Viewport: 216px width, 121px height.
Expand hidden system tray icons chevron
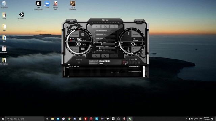click(187, 119)
